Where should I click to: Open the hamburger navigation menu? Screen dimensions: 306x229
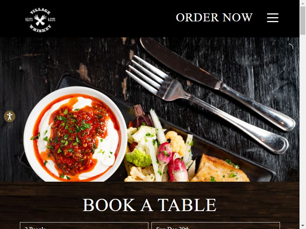(273, 18)
